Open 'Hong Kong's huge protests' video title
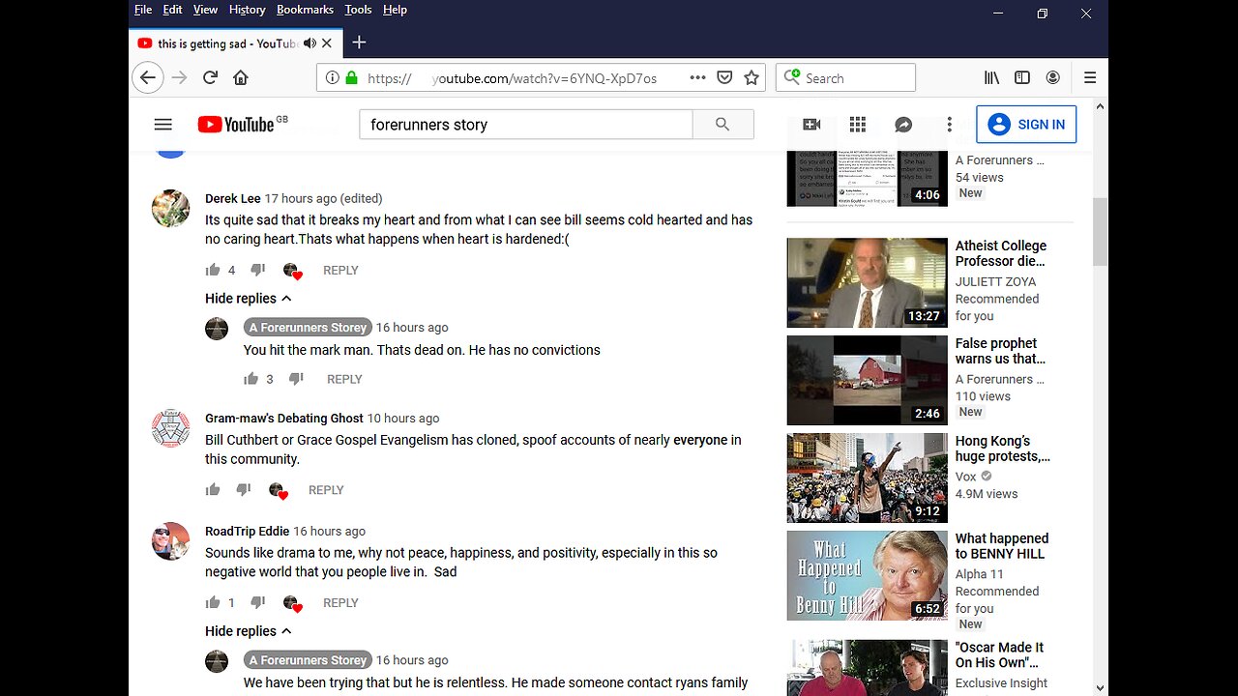1238x696 pixels. (x=1003, y=449)
